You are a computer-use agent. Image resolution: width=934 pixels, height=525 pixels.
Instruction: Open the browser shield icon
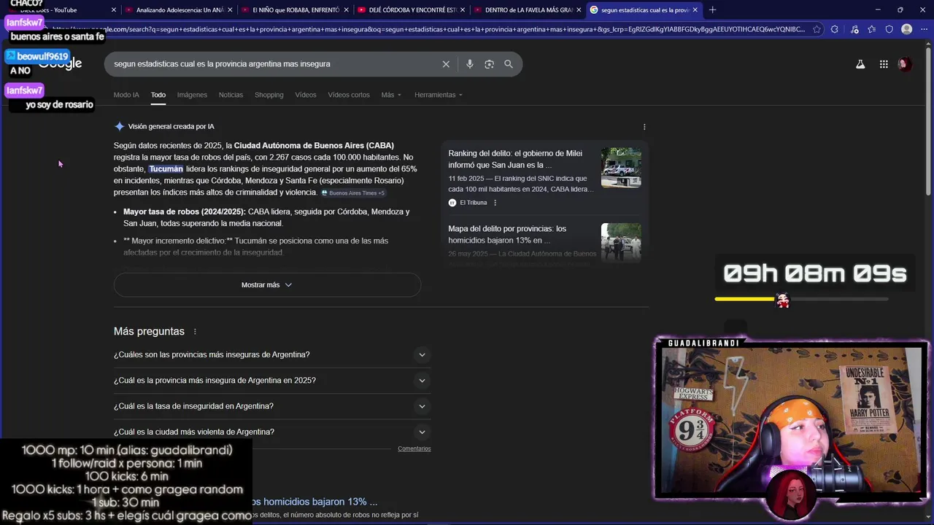pos(889,29)
